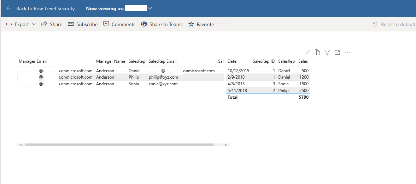Image resolution: width=416 pixels, height=184 pixels.
Task: Sort by Manager Email column header
Action: 33,61
